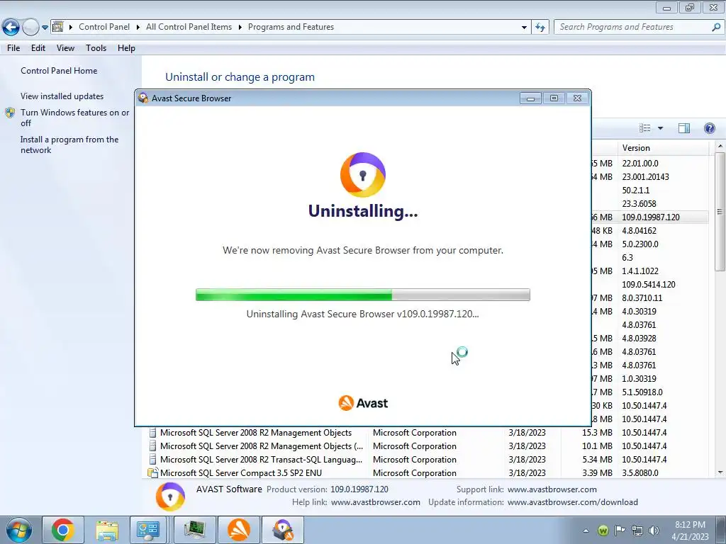Click the Avast Secure Browser title bar icon
This screenshot has width=726, height=544.
click(x=143, y=98)
